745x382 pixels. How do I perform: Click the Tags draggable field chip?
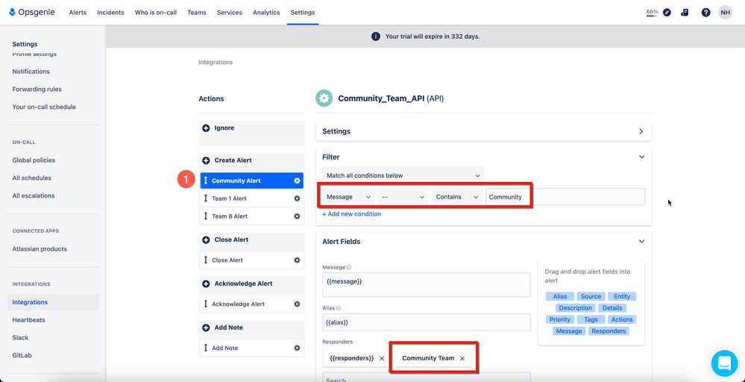coord(591,319)
